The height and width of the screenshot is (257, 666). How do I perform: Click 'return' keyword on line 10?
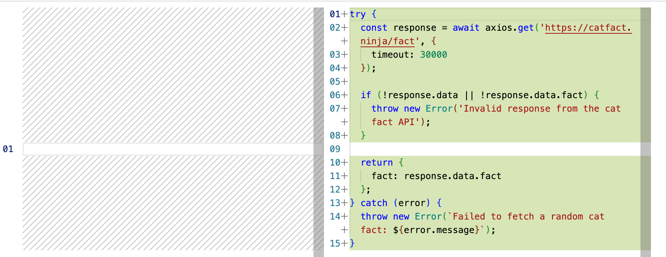tap(377, 163)
